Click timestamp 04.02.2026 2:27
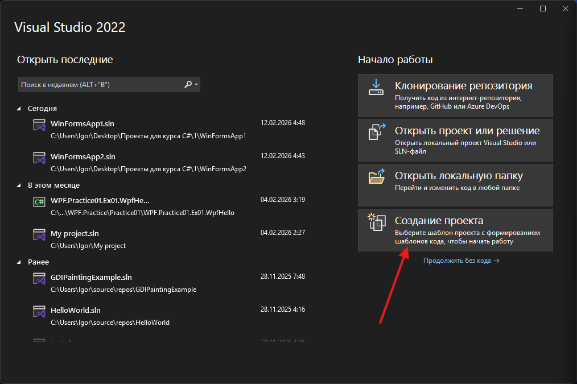The width and height of the screenshot is (577, 384). (x=283, y=233)
